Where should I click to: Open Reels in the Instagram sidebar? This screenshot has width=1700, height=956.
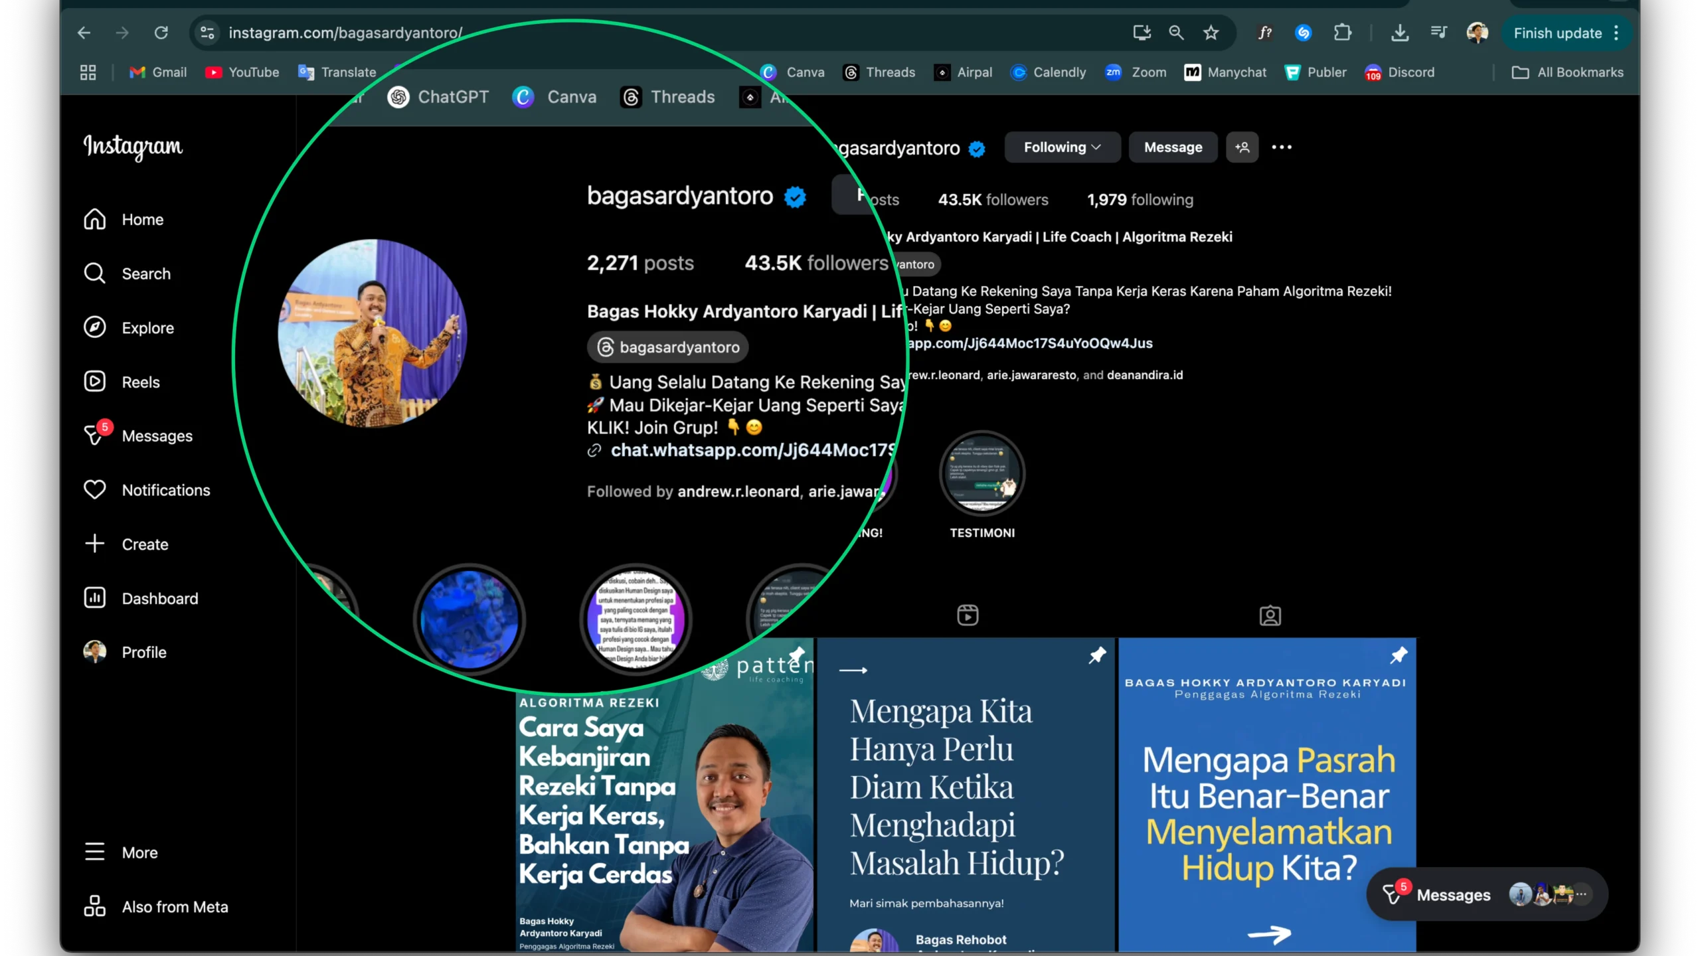(122, 382)
